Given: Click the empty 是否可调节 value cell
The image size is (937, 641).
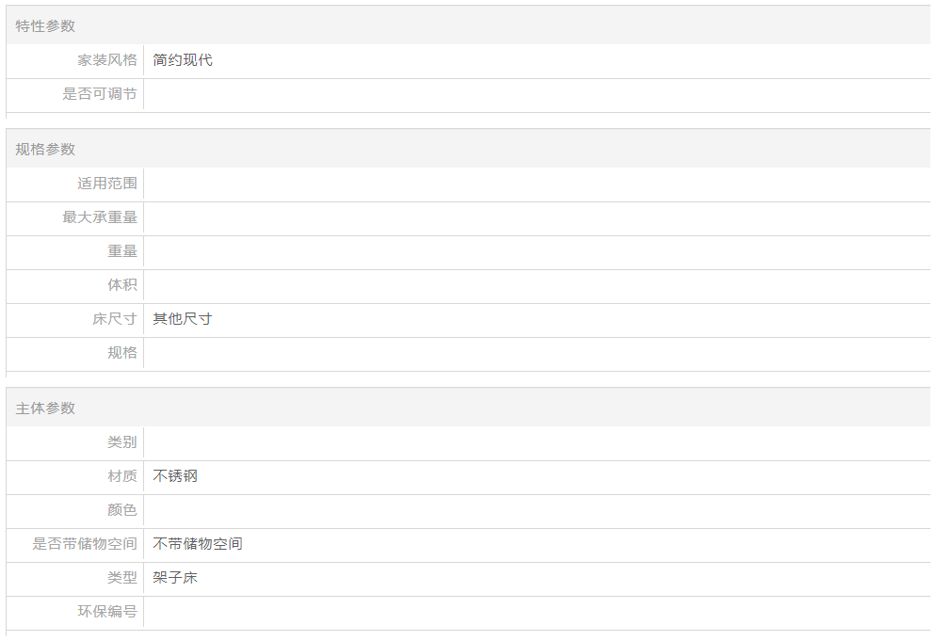Looking at the screenshot, I should click(537, 94).
